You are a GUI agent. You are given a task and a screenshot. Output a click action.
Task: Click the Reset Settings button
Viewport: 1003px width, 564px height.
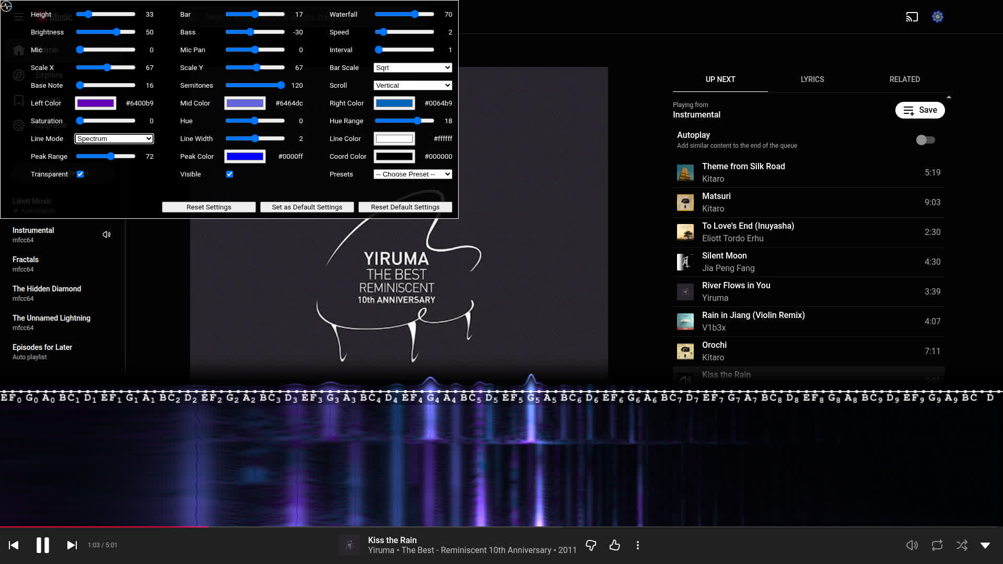click(209, 207)
